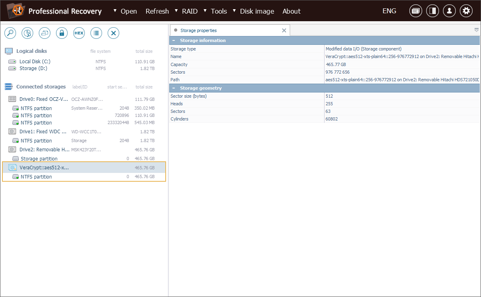Click the partition search pie-chart icon
Image resolution: width=481 pixels, height=297 pixels.
pos(27,33)
